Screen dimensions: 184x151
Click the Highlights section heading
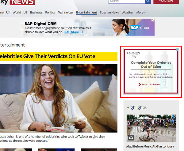coord(136,108)
